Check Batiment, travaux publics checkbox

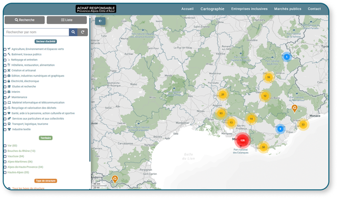click(x=5, y=55)
